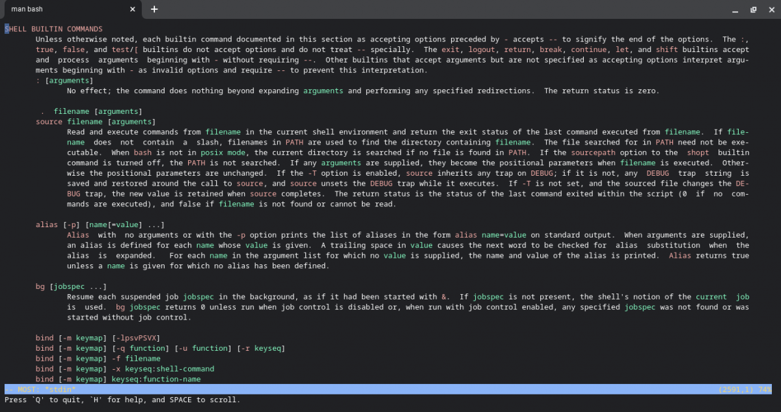Click 'Resume each suspended job' line
This screenshot has width=781, height=412.
click(408, 297)
